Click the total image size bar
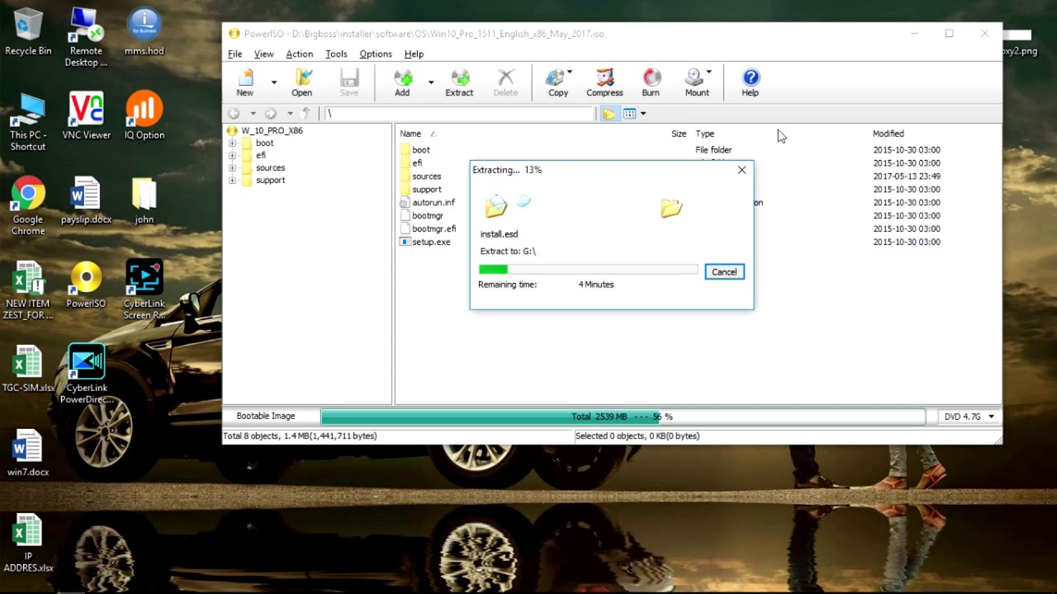Screen dimensions: 1057x594 tap(623, 417)
